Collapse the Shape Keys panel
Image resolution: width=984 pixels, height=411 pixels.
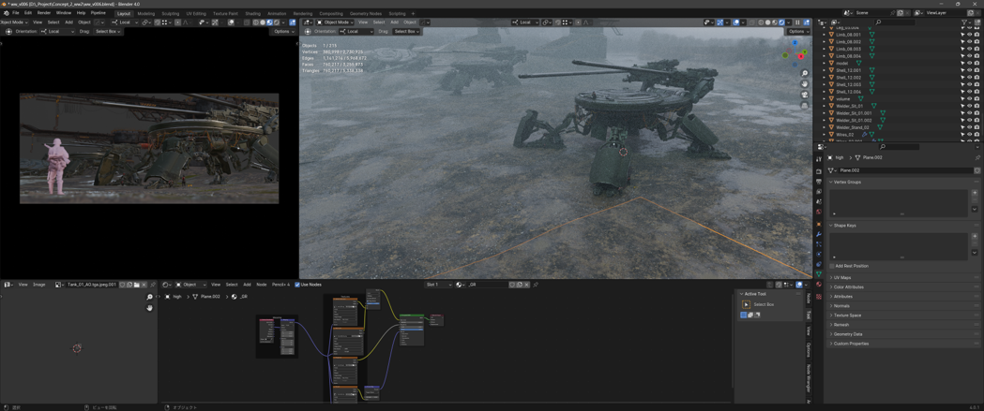(x=844, y=225)
